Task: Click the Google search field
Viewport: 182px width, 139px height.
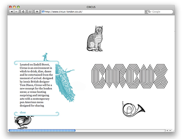Action: point(160,11)
